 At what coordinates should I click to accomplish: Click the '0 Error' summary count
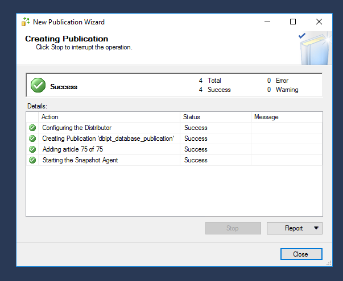(x=278, y=81)
